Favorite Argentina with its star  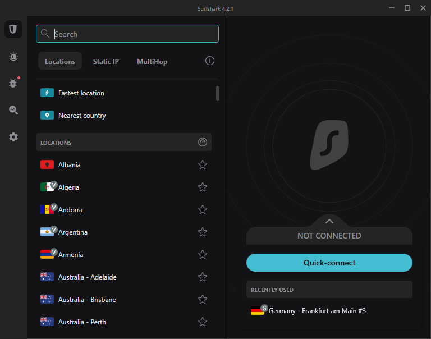pyautogui.click(x=203, y=232)
